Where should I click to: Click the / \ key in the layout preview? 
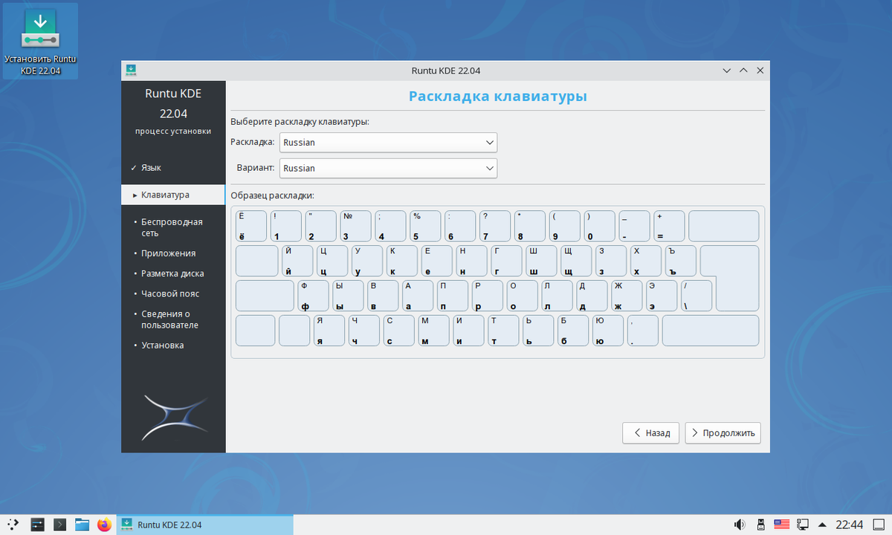[697, 296]
